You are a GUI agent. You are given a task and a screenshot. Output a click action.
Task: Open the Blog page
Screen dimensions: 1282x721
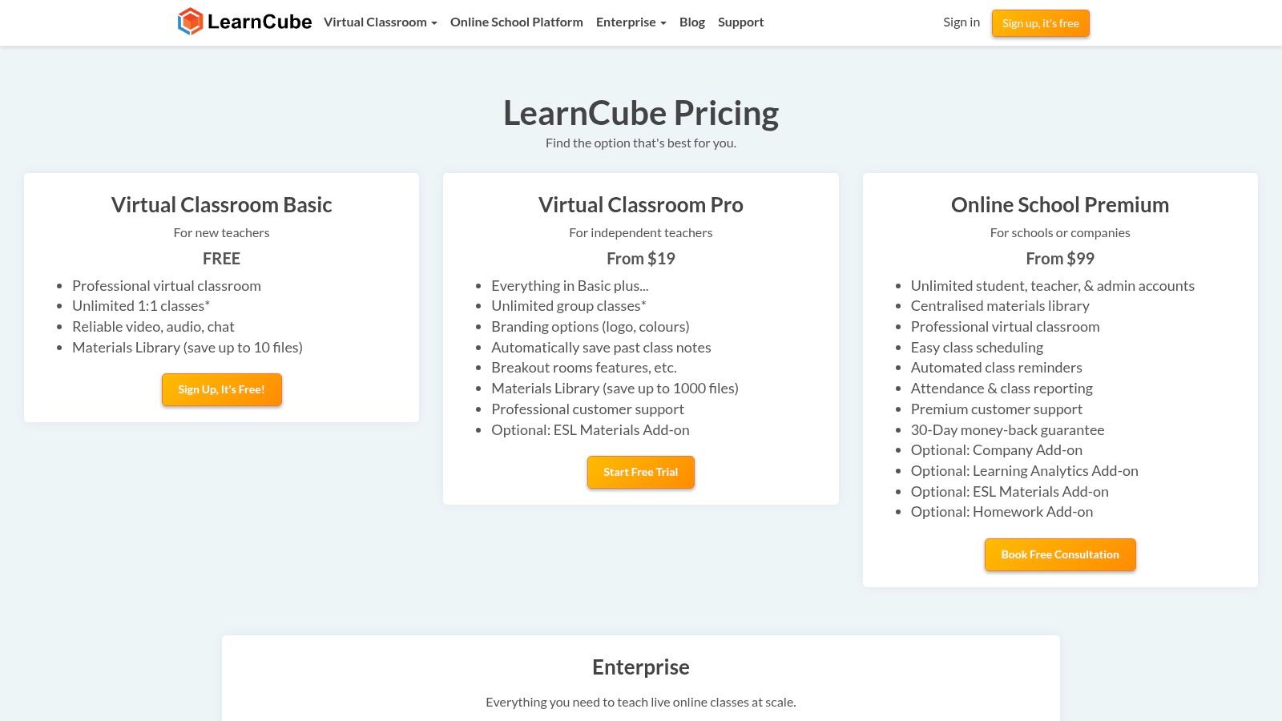(x=691, y=22)
